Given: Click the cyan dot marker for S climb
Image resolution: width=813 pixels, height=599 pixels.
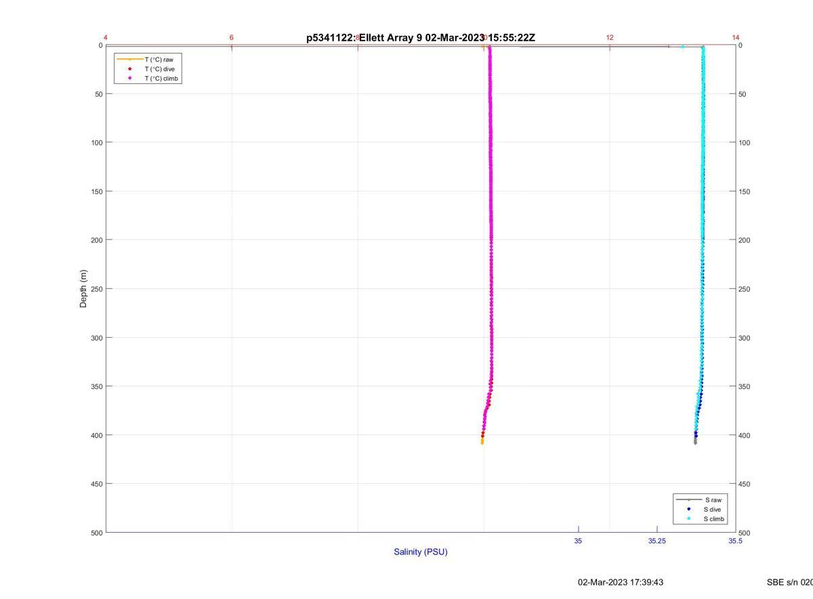Looking at the screenshot, I should (688, 519).
